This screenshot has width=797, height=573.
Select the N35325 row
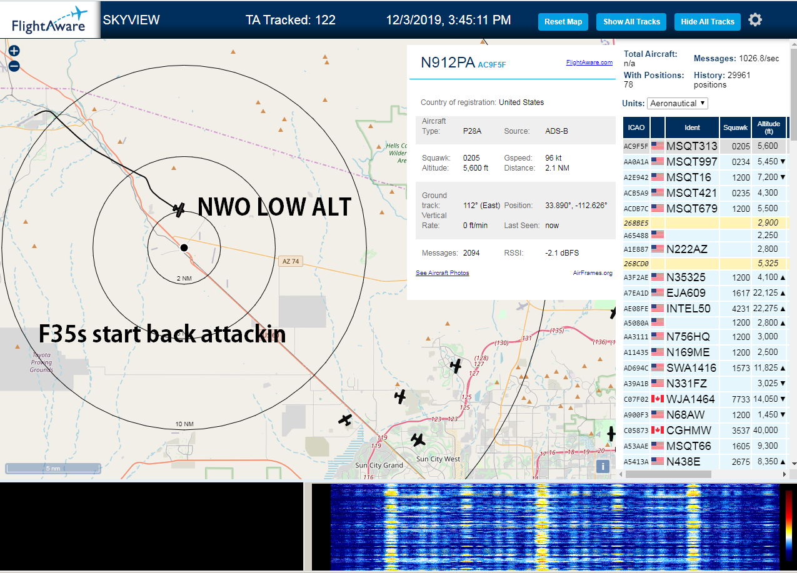pyautogui.click(x=705, y=277)
